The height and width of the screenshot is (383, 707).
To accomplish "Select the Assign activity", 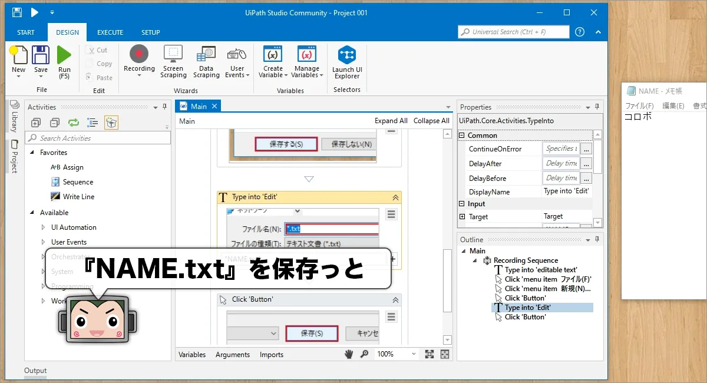I will (x=67, y=167).
